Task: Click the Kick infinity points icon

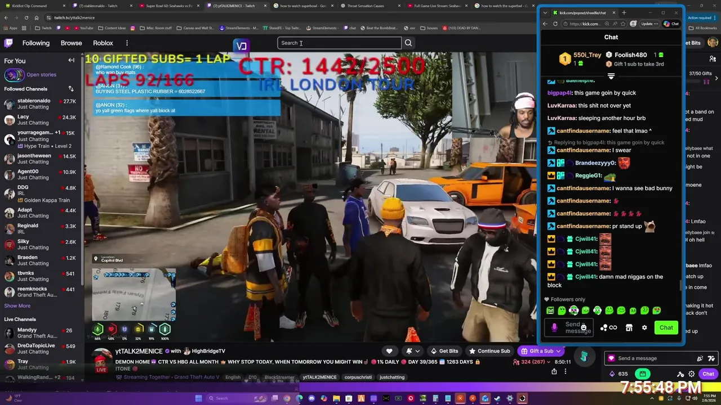Action: point(613,327)
